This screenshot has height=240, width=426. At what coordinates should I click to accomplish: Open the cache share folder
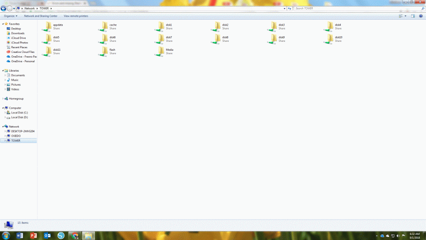click(108, 26)
